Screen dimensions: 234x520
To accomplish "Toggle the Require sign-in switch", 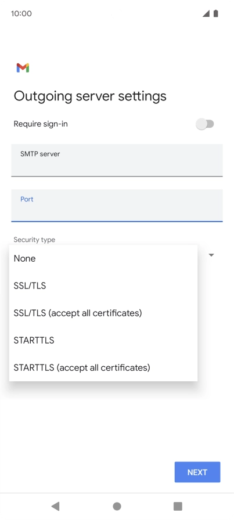I will (x=205, y=124).
